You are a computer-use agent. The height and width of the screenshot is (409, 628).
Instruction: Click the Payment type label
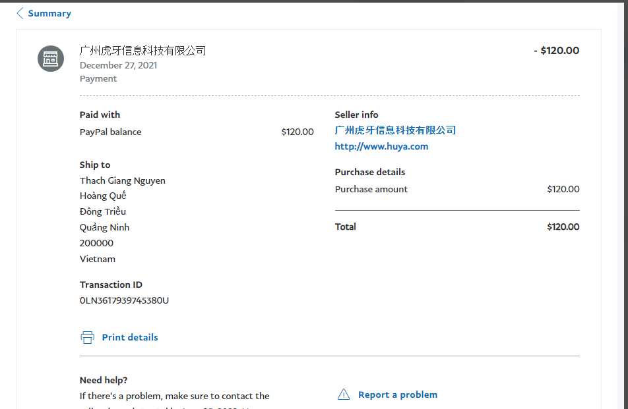(98, 79)
